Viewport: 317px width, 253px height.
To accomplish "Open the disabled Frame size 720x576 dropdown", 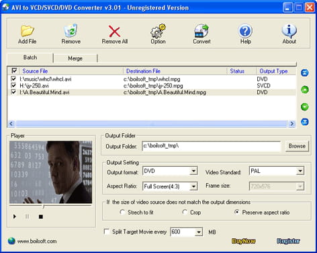I will [x=300, y=186].
